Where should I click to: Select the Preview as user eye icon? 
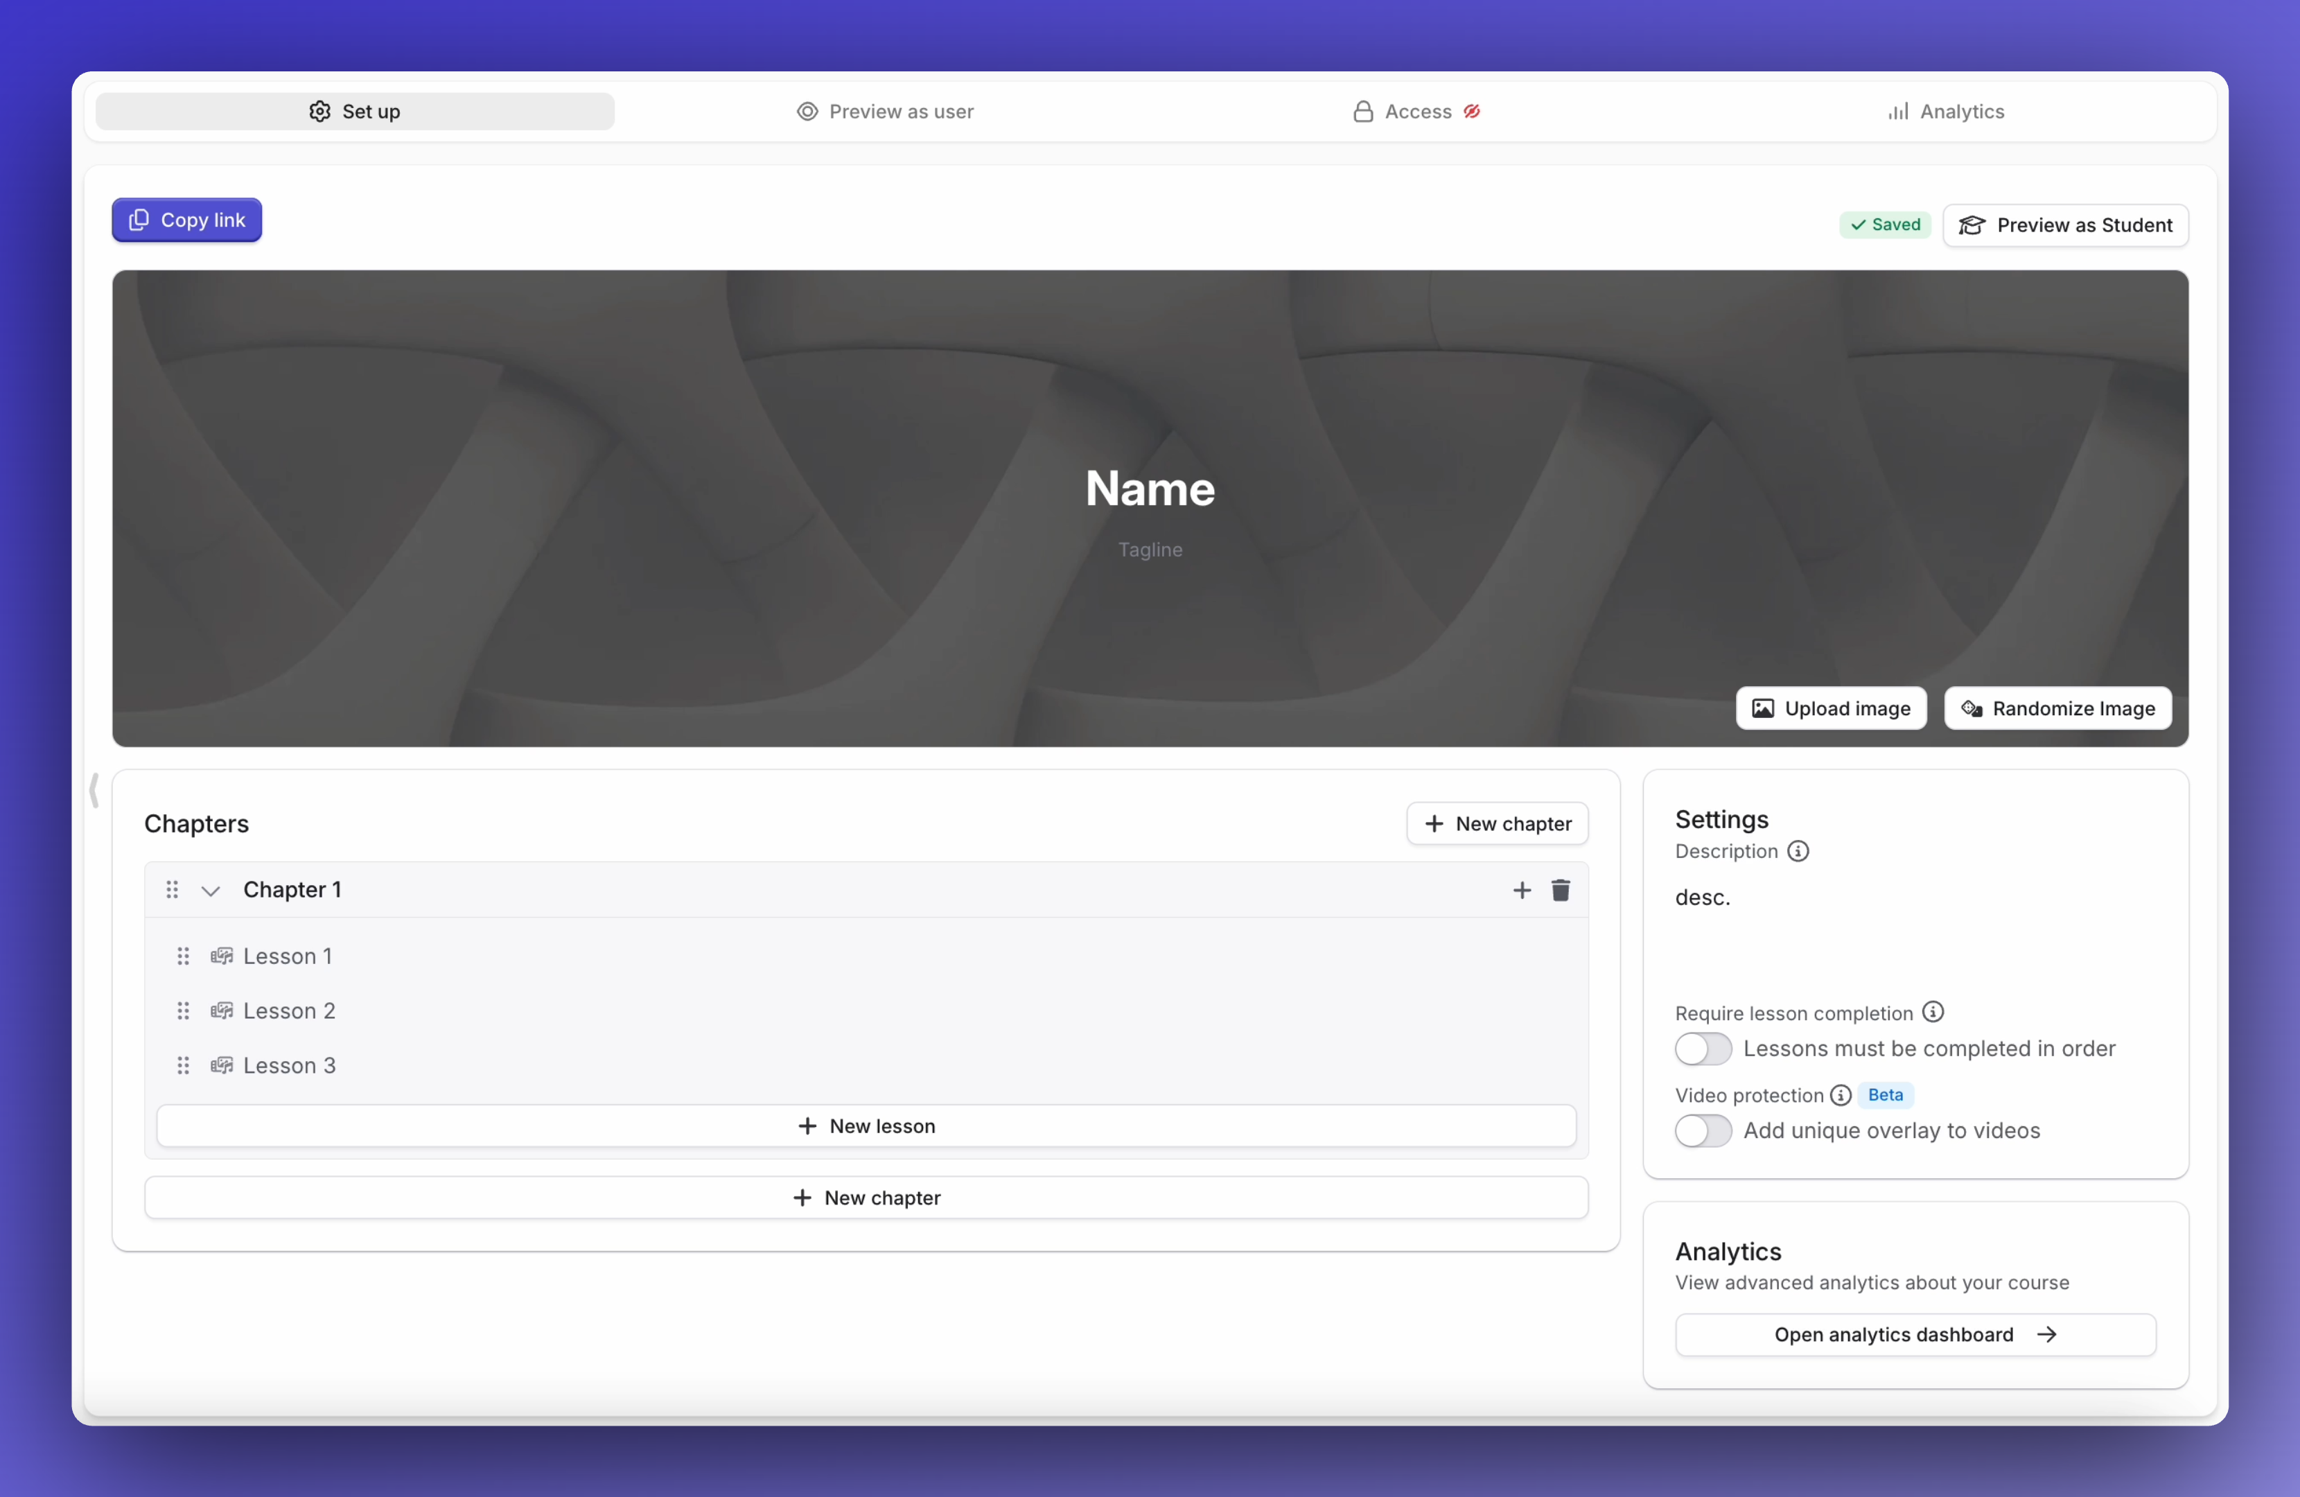click(x=807, y=111)
